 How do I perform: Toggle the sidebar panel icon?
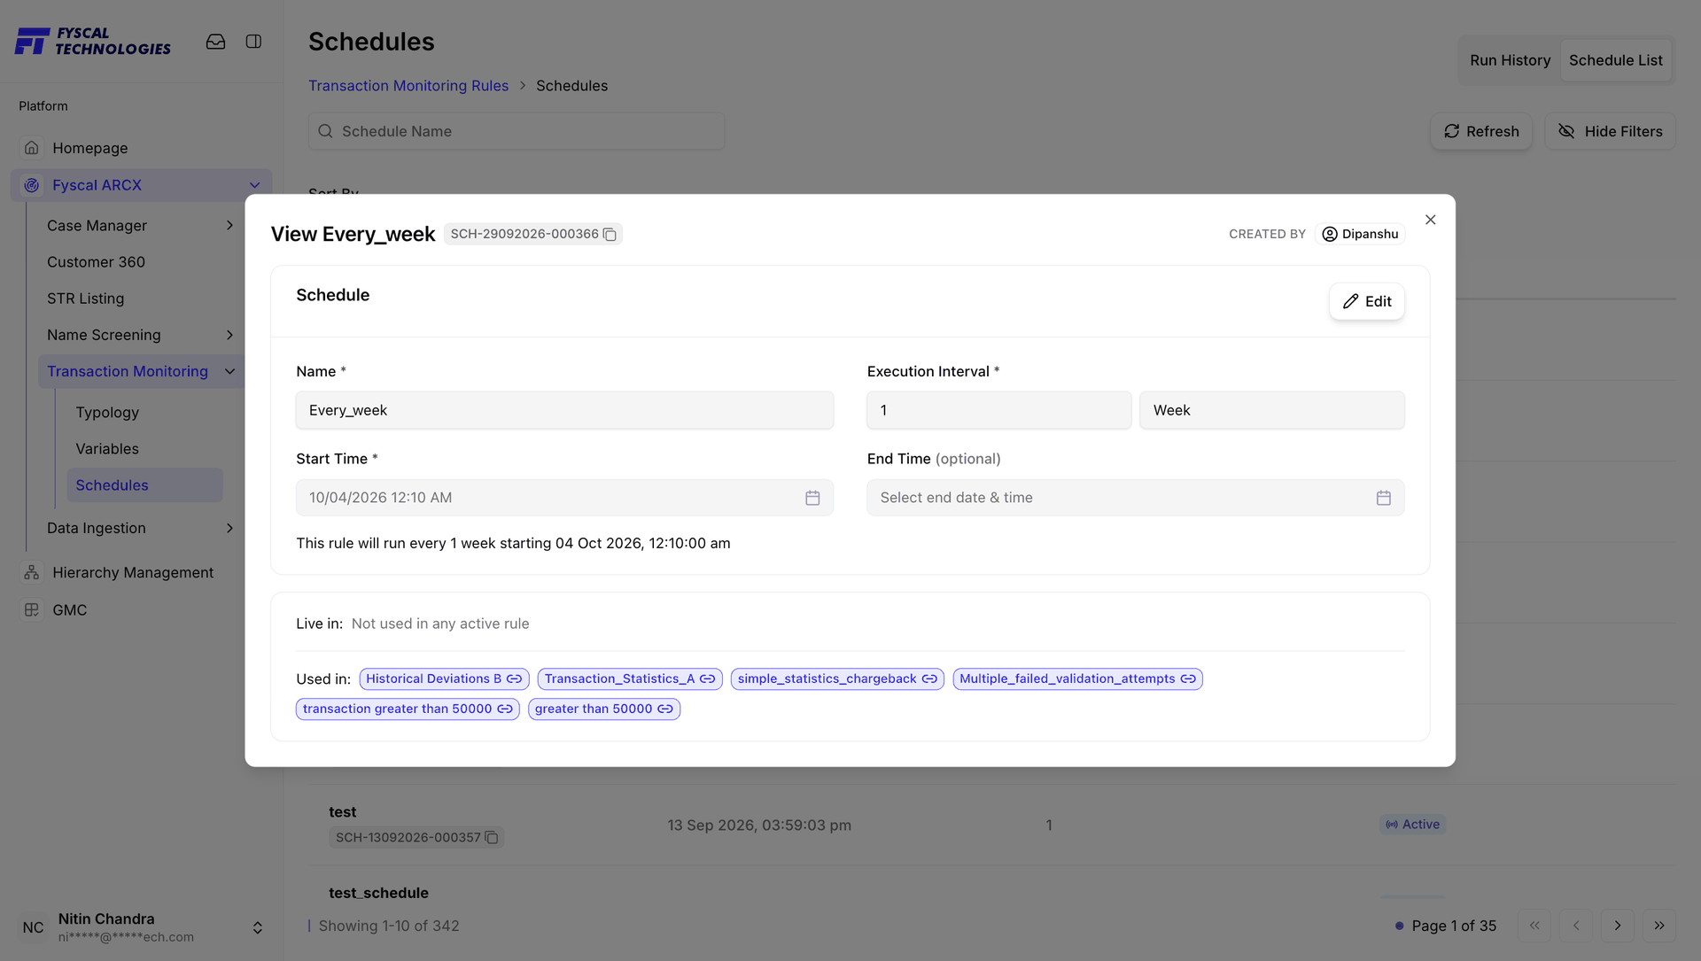click(x=253, y=42)
